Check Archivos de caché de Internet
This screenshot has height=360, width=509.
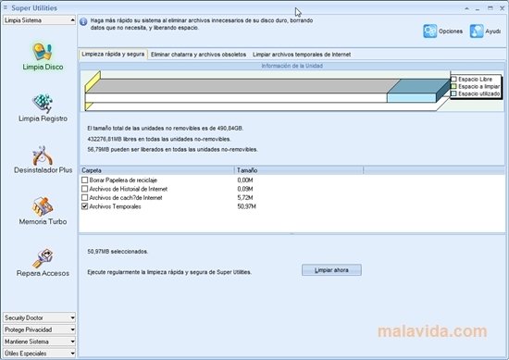[x=85, y=197]
